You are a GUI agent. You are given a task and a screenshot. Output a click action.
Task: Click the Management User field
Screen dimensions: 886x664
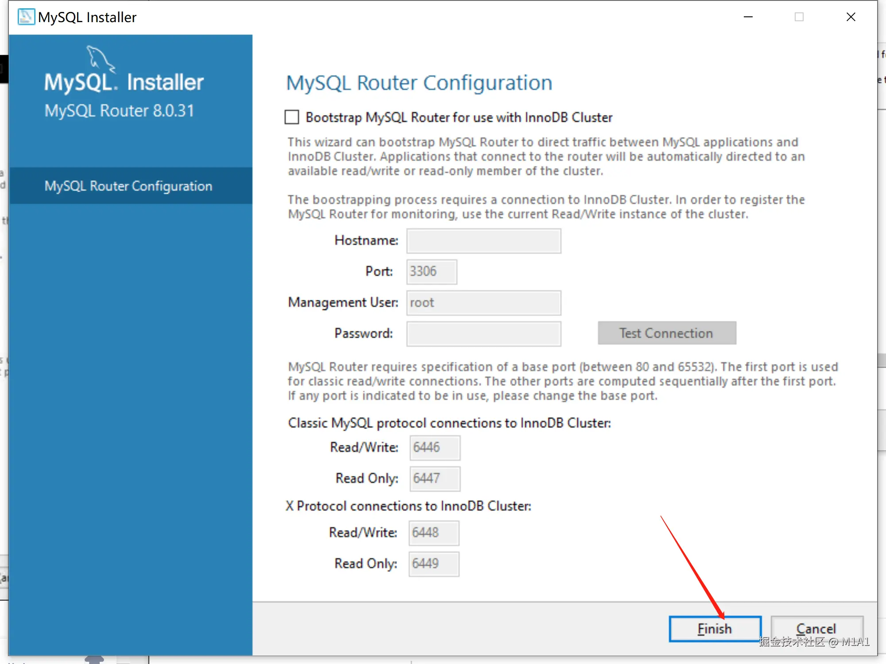coord(484,303)
